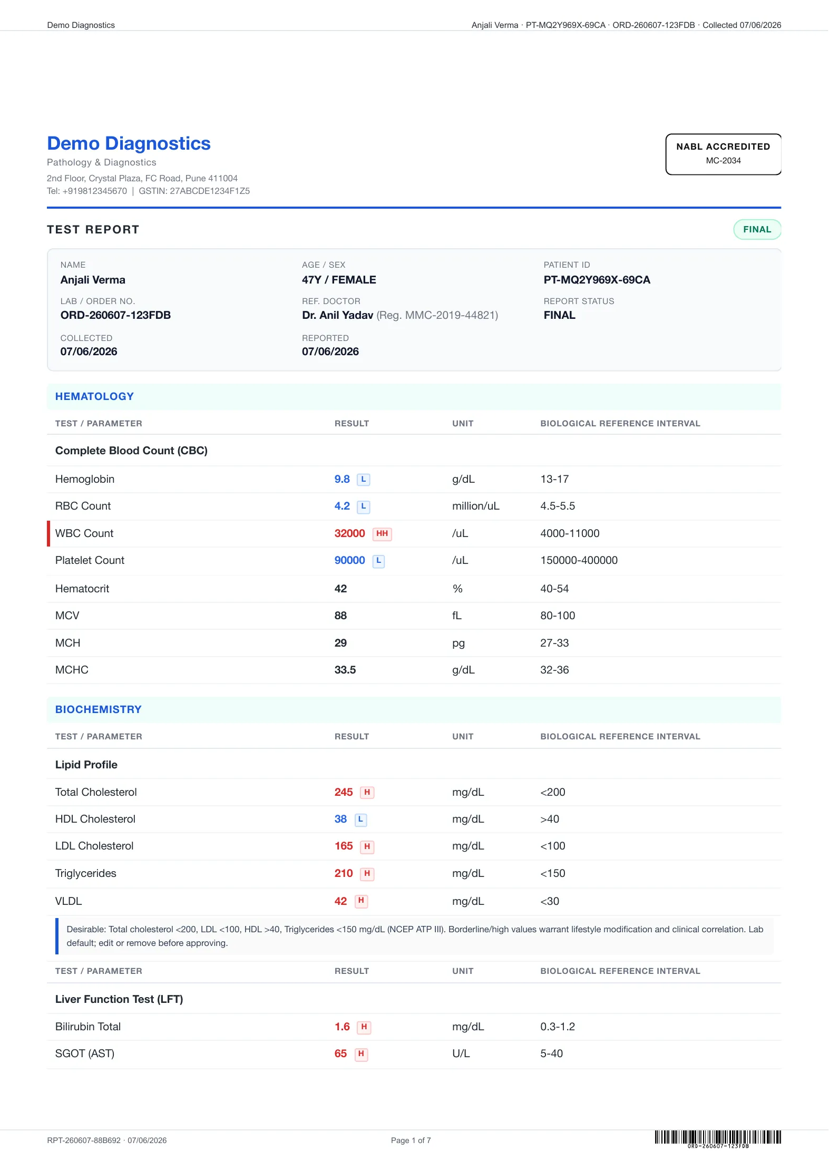Click the H flag beside Bilirubin Total
This screenshot has height=1171, width=829.
[364, 1027]
